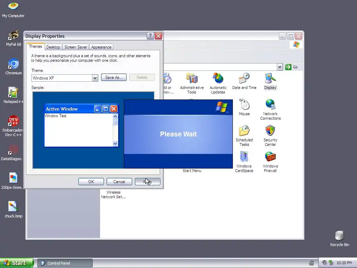This screenshot has width=357, height=268.
Task: Click second system tray network icon
Action: (x=331, y=263)
